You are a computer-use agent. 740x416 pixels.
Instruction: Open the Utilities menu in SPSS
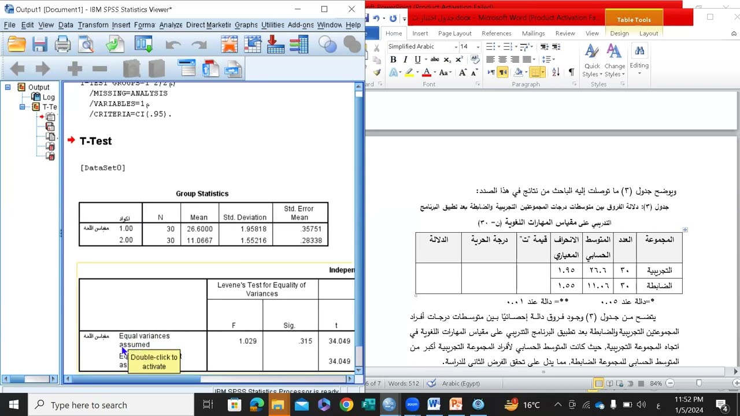pyautogui.click(x=272, y=25)
